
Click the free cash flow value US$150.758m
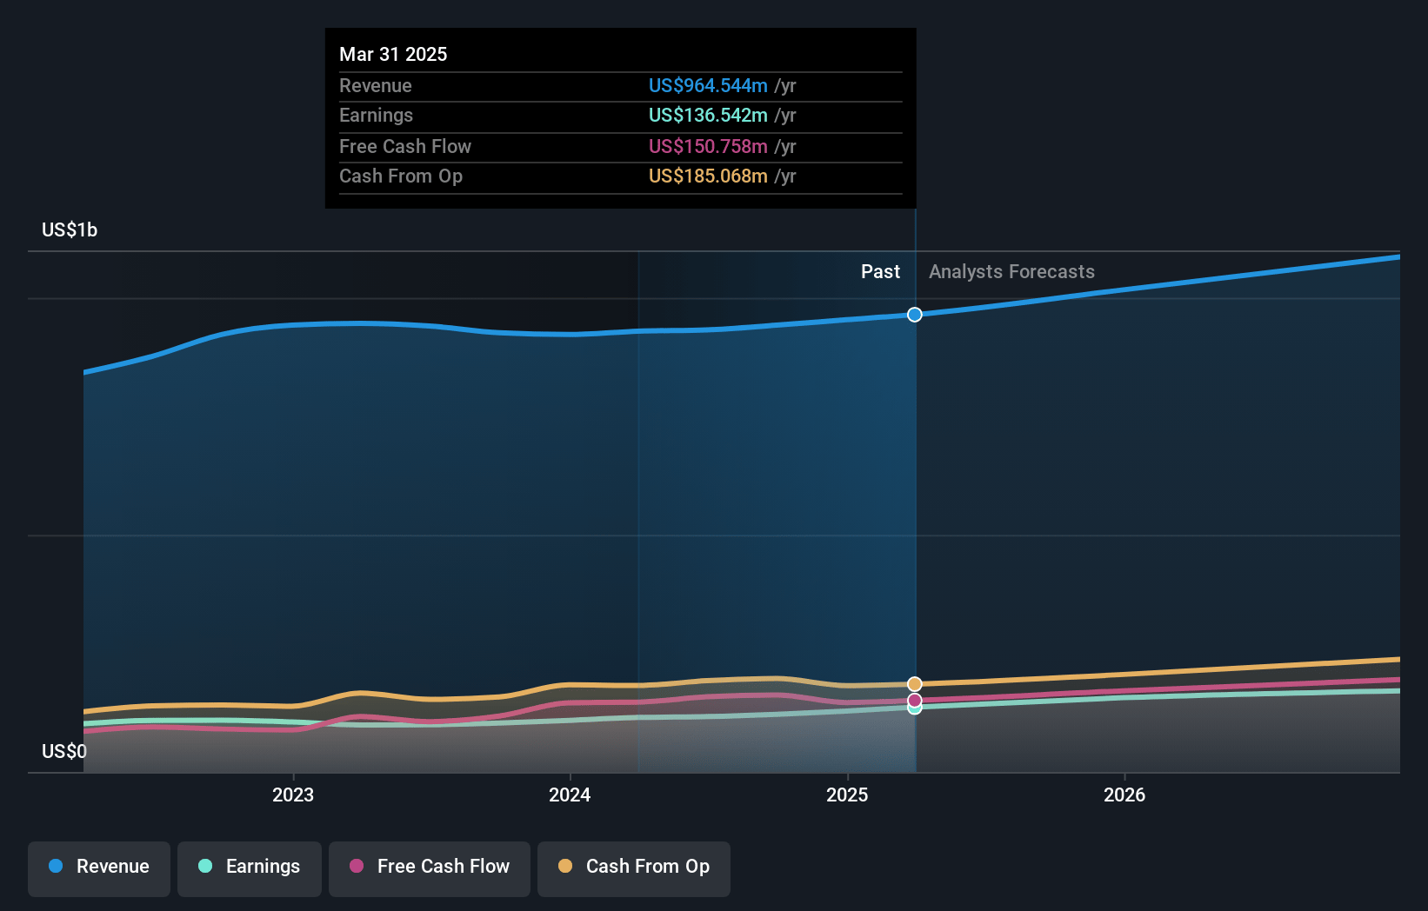point(708,146)
